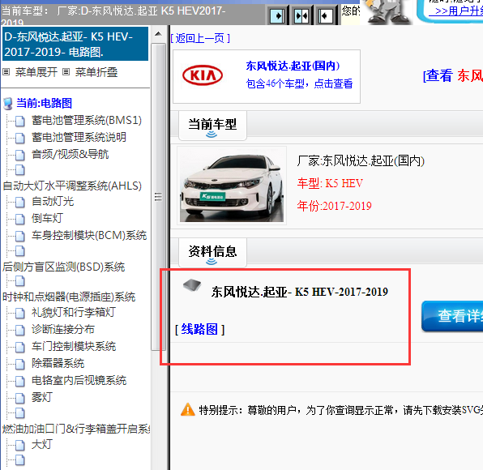483x470 pixels.
Task: Click the highlighted D-东风悦达.起亚 K5 HEV header
Action: [x=75, y=44]
